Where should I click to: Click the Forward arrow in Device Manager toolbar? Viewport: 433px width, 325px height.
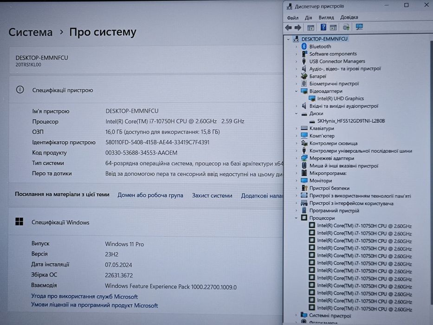click(x=297, y=27)
